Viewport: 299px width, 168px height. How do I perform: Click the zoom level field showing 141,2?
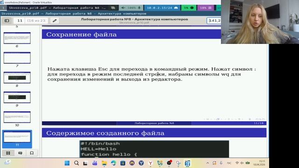[x=214, y=21]
